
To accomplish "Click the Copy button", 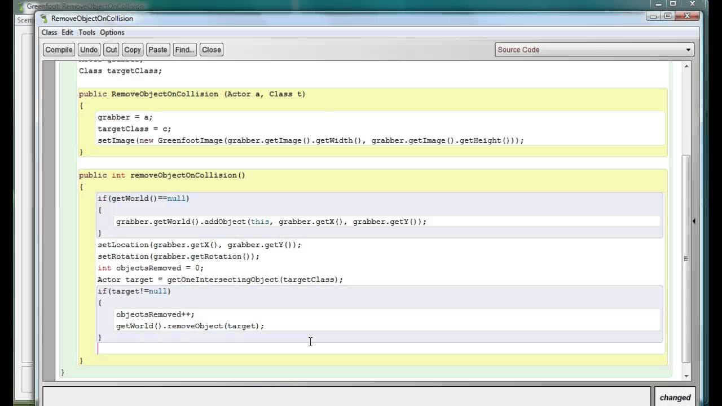I will [133, 50].
